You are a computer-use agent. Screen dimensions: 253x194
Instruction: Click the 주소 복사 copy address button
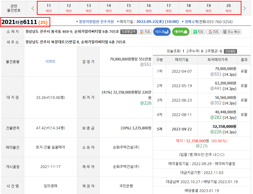(x=231, y=32)
